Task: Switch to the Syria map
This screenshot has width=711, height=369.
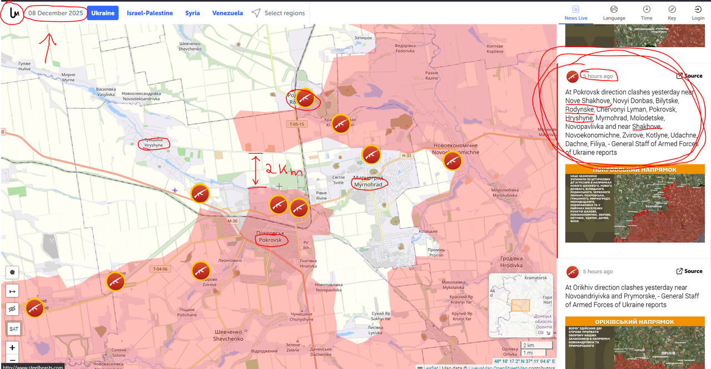Action: coord(192,13)
